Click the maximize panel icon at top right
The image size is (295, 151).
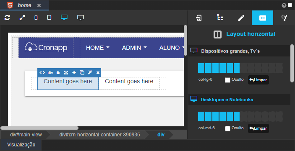pyautogui.click(x=290, y=5)
